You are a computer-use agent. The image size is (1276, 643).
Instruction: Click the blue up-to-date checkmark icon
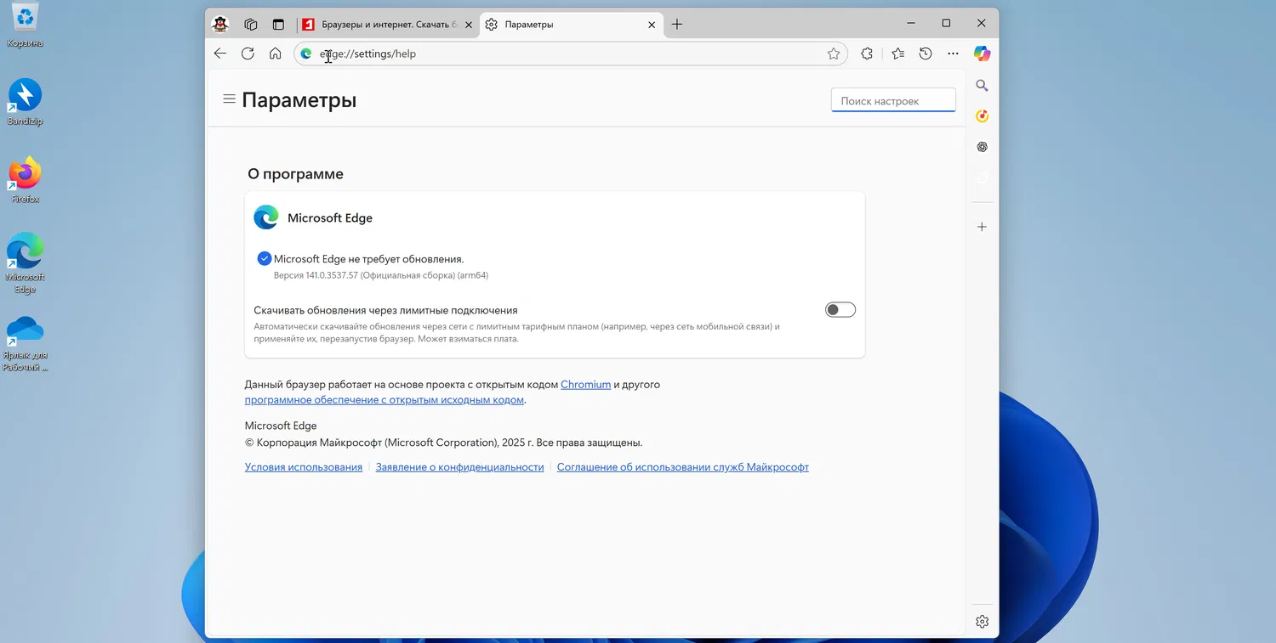(264, 258)
